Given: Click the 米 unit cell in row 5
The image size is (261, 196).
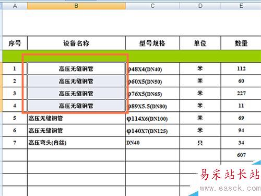Looking at the screenshot, I should point(200,118).
